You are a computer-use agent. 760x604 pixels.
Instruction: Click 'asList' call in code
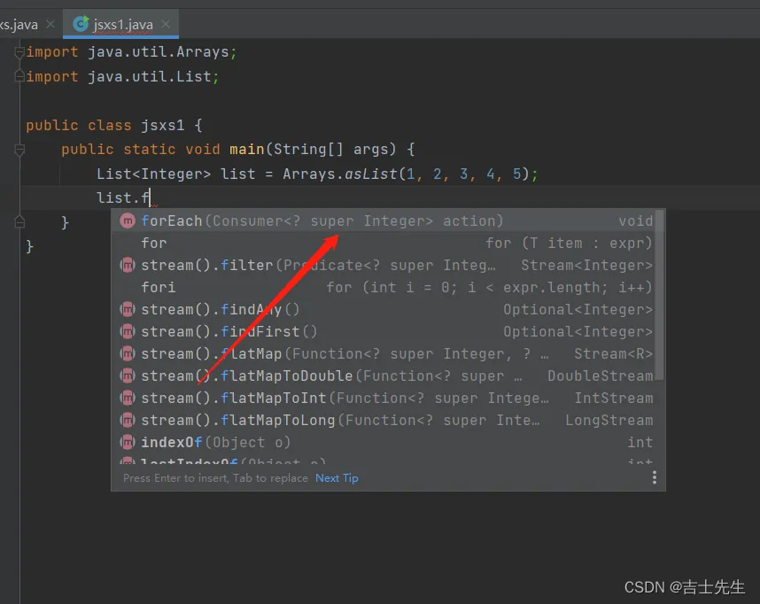tap(371, 174)
